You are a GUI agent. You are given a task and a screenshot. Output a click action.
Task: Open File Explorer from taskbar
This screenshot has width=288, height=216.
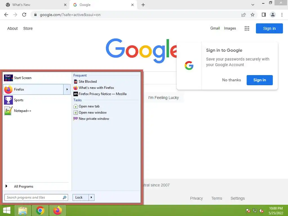(23, 210)
